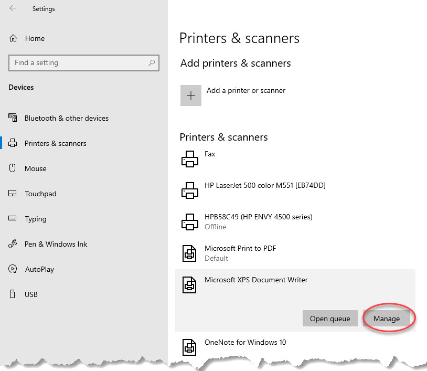This screenshot has width=427, height=371.
Task: Select HPB58C49 (HP ENVY 4500 series)
Action: tap(259, 217)
